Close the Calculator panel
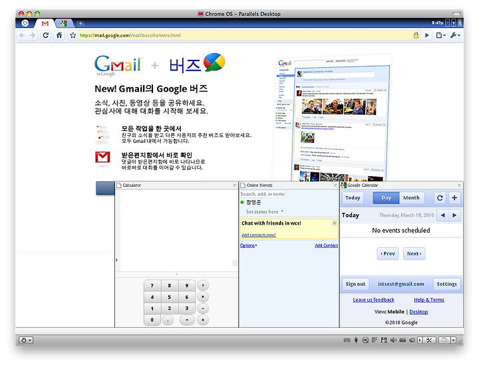The image size is (479, 367). pyautogui.click(x=234, y=185)
